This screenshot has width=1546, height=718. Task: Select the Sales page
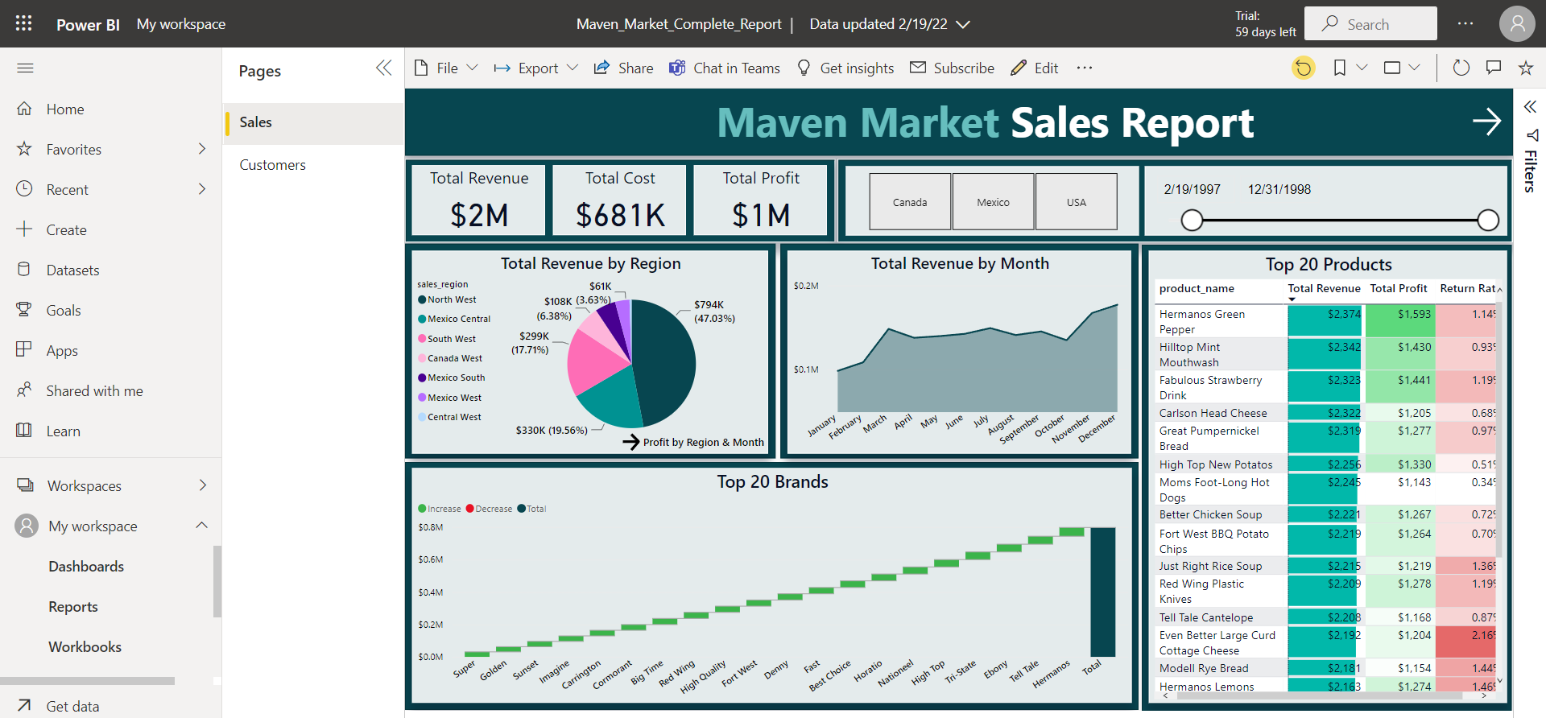(x=313, y=122)
